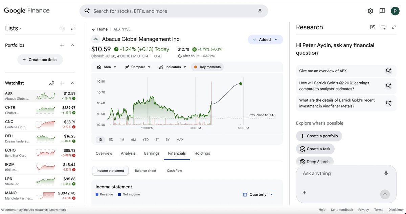Expand the Lists panel to full screen
Viewport: 406px width, 214px height.
pyautogui.click(x=73, y=28)
